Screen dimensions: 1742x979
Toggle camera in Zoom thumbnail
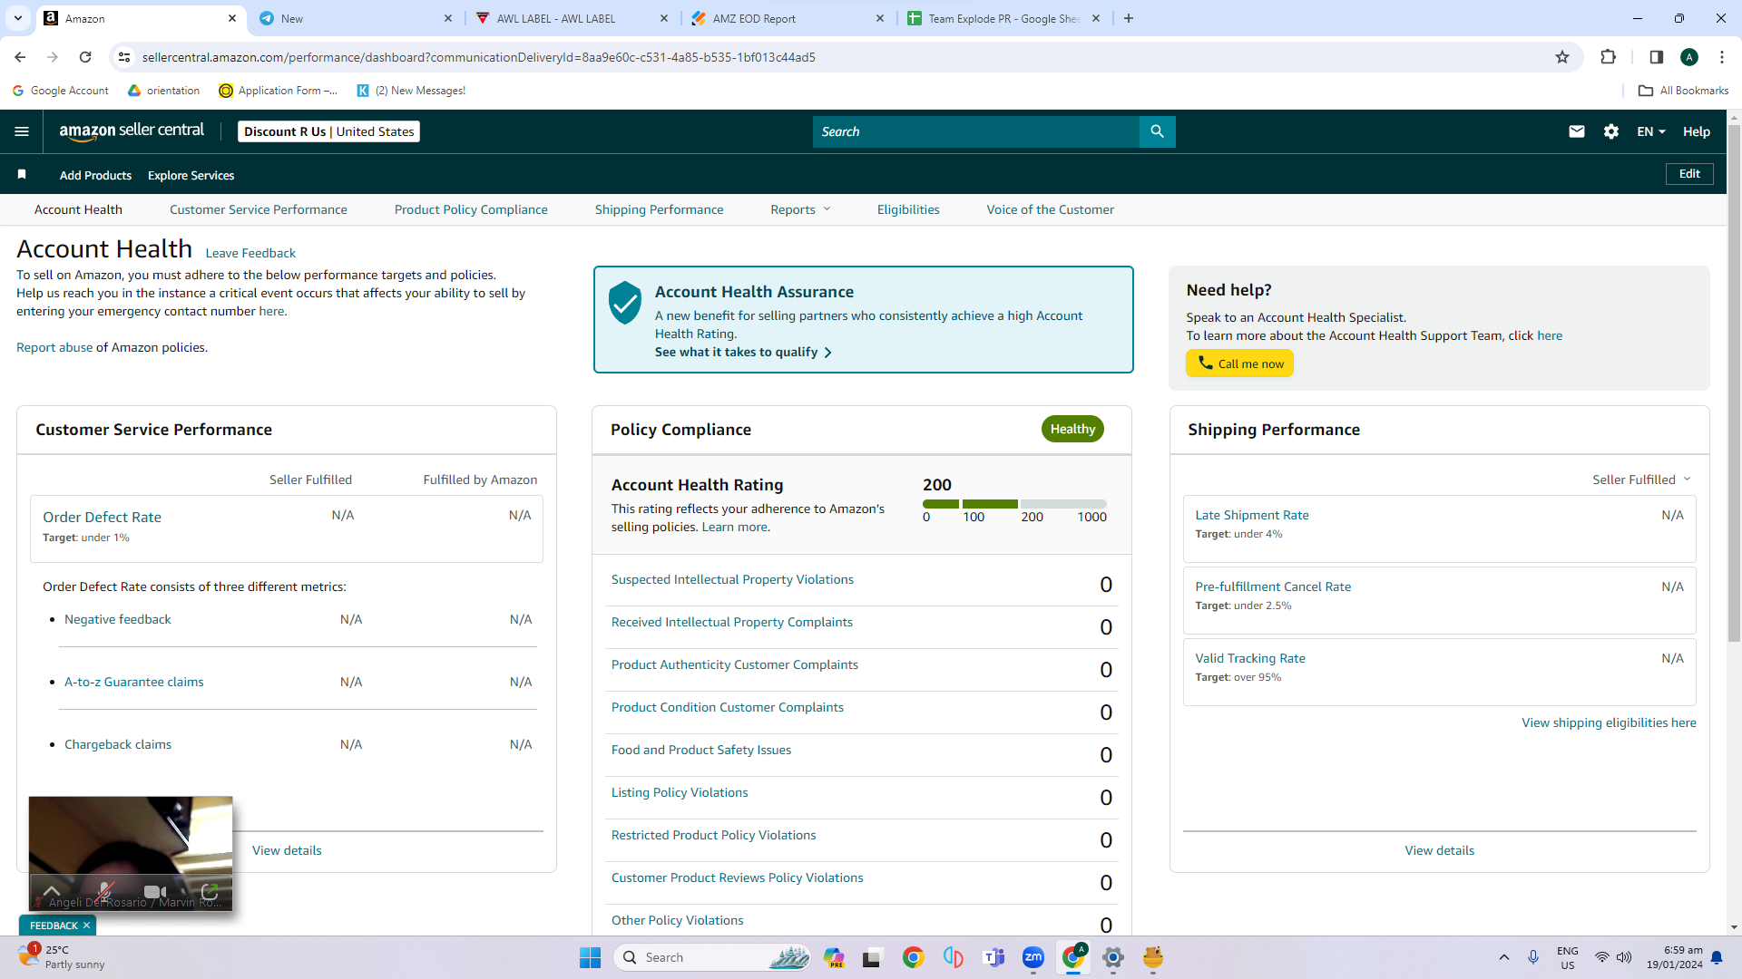(155, 891)
